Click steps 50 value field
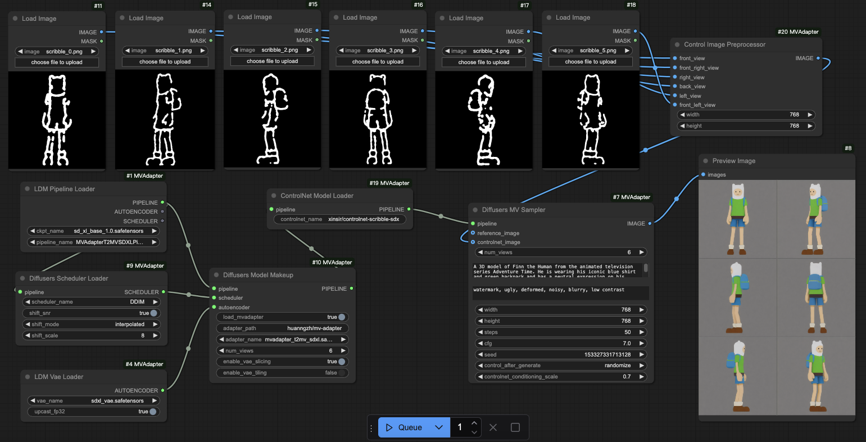 click(x=561, y=332)
